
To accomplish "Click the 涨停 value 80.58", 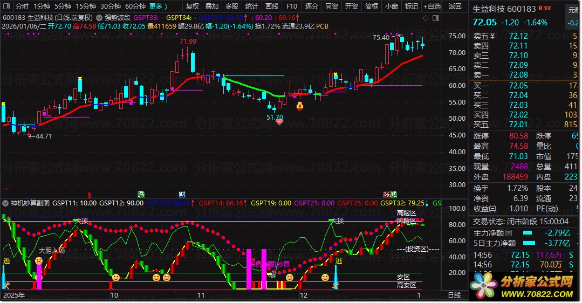I will click(x=518, y=136).
